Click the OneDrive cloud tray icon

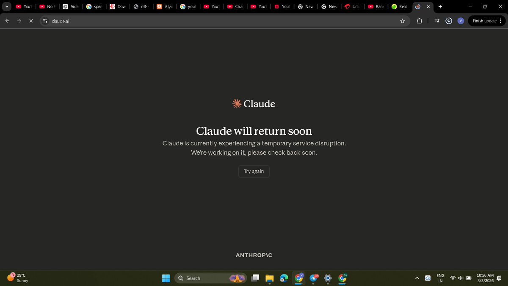tap(428, 278)
